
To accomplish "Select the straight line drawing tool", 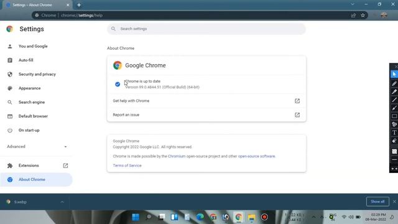I will pos(394,100).
